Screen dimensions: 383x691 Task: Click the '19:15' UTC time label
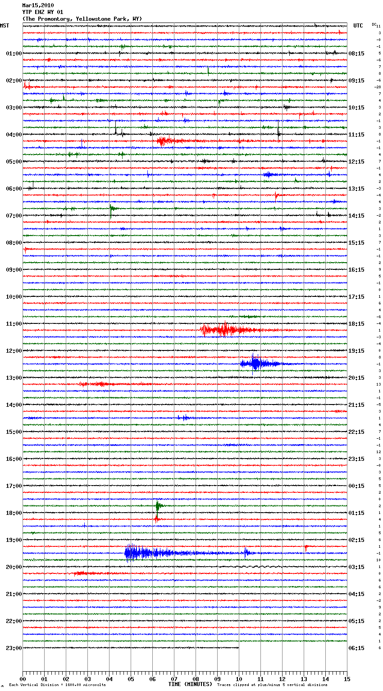356,350
